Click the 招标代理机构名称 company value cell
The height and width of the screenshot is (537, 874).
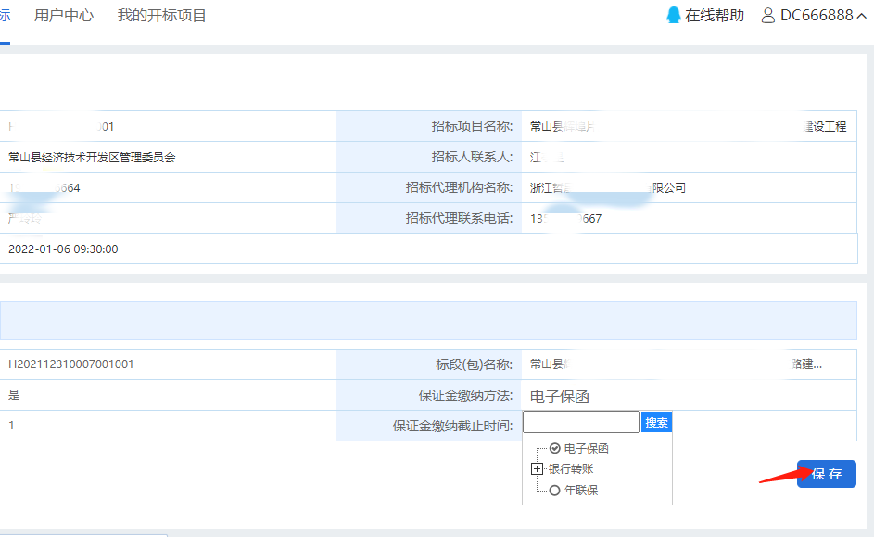coord(608,188)
